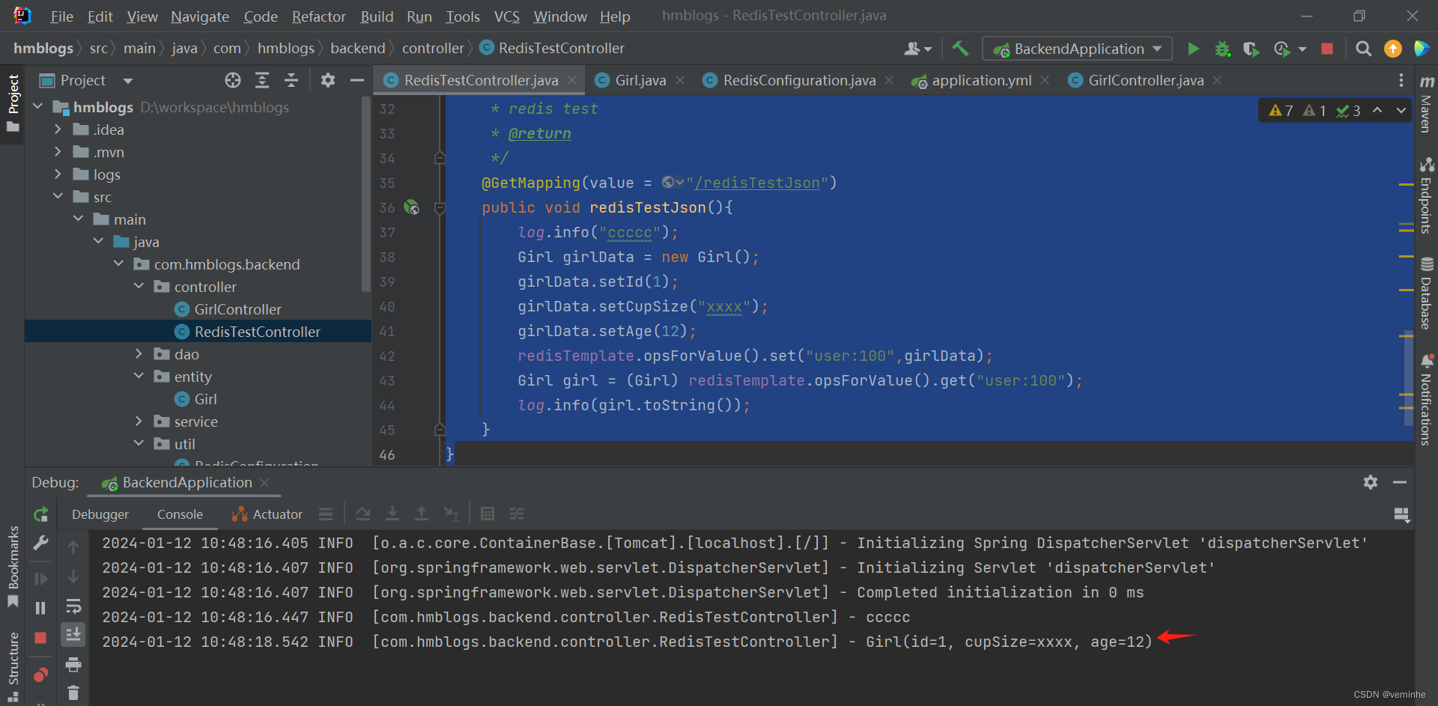
Task: Run BackendApplication with the green play icon
Action: click(x=1193, y=49)
